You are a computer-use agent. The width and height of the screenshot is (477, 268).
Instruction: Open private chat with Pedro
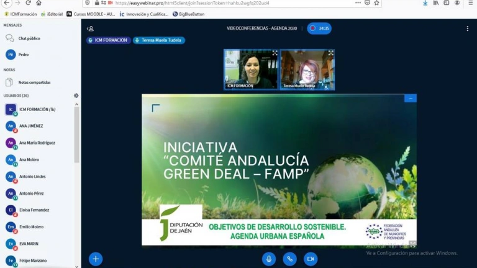[23, 55]
